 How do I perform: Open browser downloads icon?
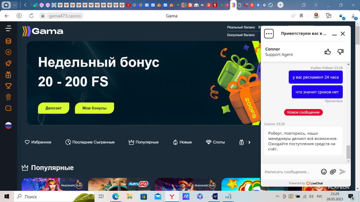tap(353, 16)
